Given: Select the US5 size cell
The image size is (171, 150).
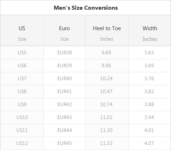Looking at the screenshot, I should (x=22, y=53).
